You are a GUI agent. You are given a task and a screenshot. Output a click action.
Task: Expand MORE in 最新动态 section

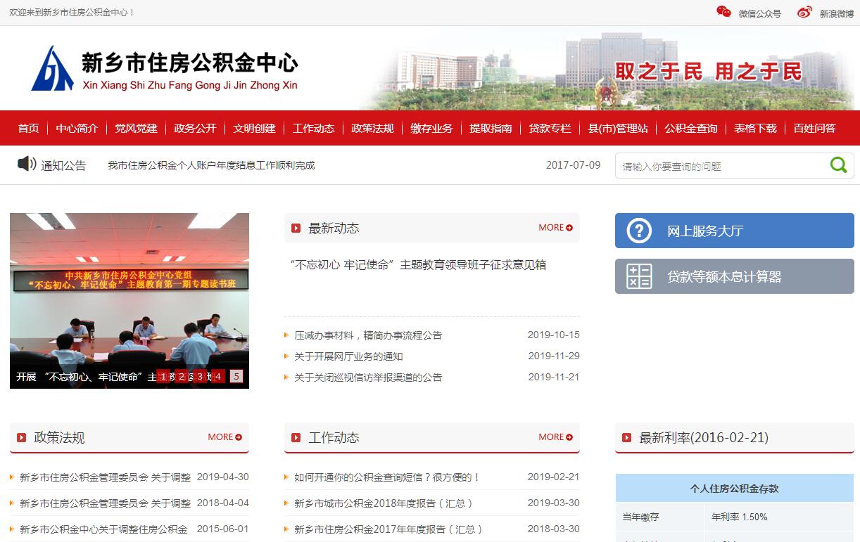click(555, 228)
